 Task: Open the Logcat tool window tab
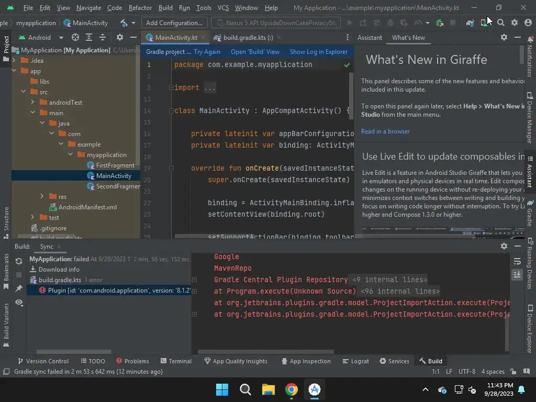[355, 361]
